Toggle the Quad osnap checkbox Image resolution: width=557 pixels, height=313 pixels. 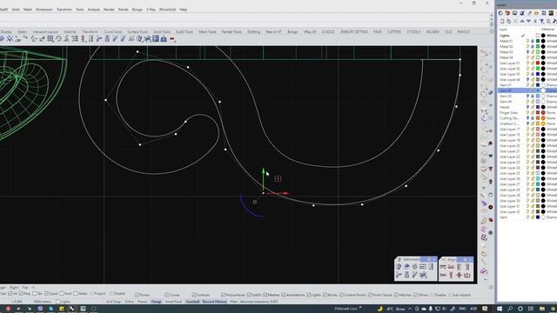(x=46, y=294)
